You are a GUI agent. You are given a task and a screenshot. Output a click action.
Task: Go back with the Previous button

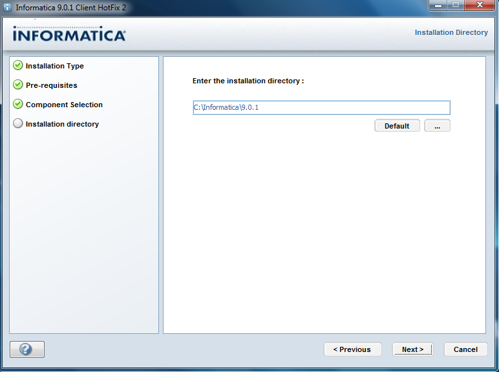[352, 349]
